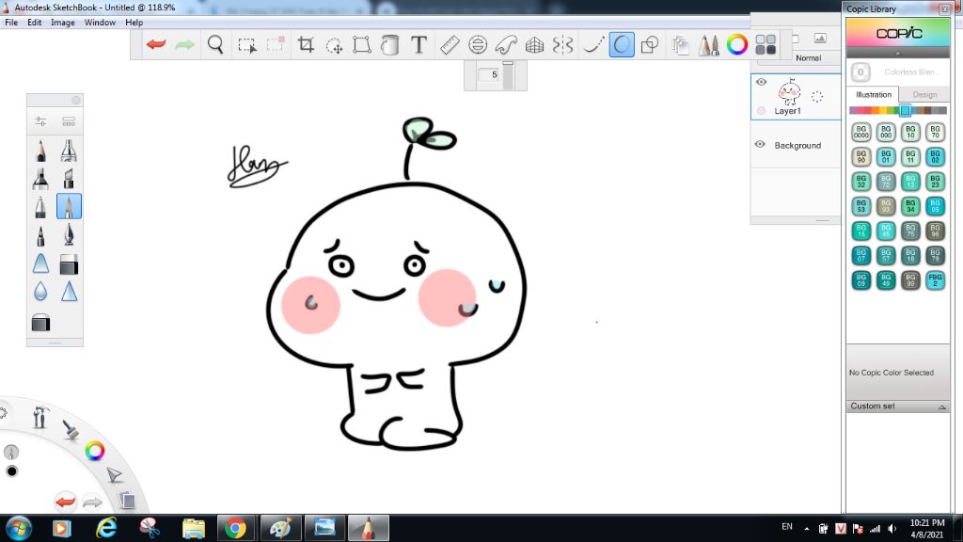The width and height of the screenshot is (963, 542).
Task: Select the Zoom magnifier tool
Action: point(215,44)
